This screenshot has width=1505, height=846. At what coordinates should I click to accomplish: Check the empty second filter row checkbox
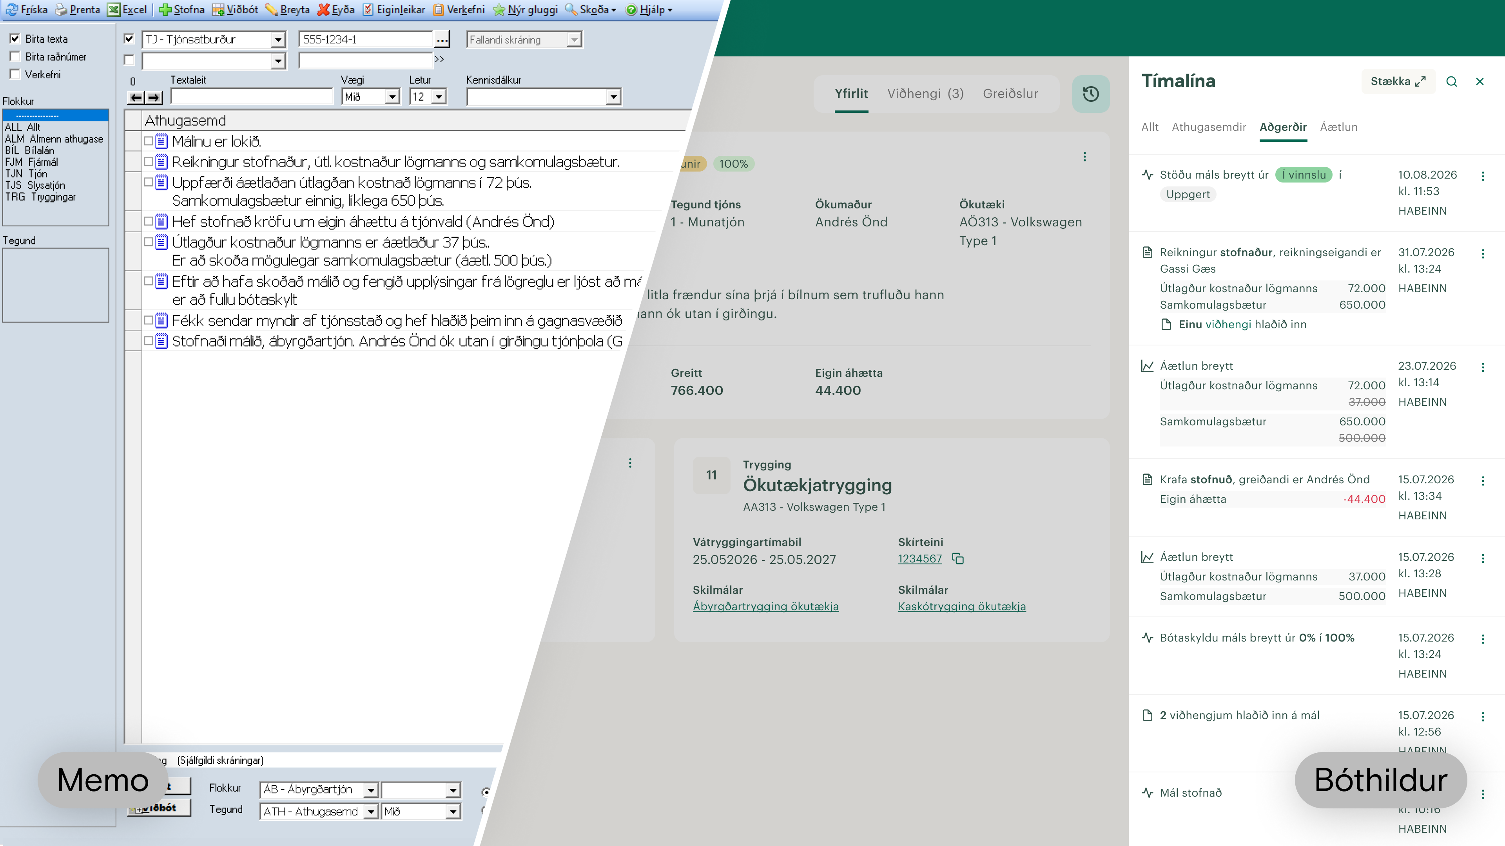[x=130, y=60]
